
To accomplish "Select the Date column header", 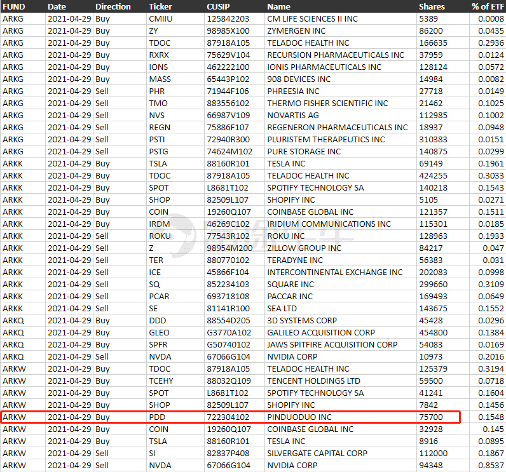I will [x=57, y=6].
